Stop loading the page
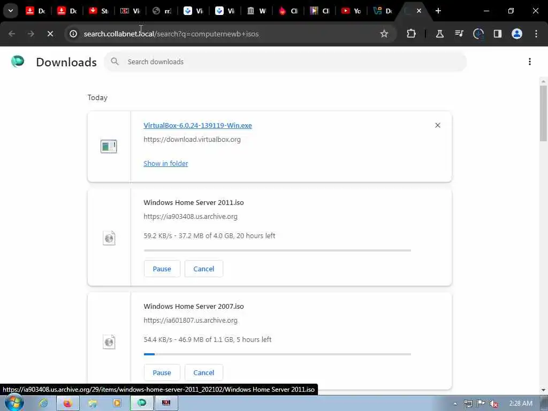The width and height of the screenshot is (548, 411). point(50,34)
